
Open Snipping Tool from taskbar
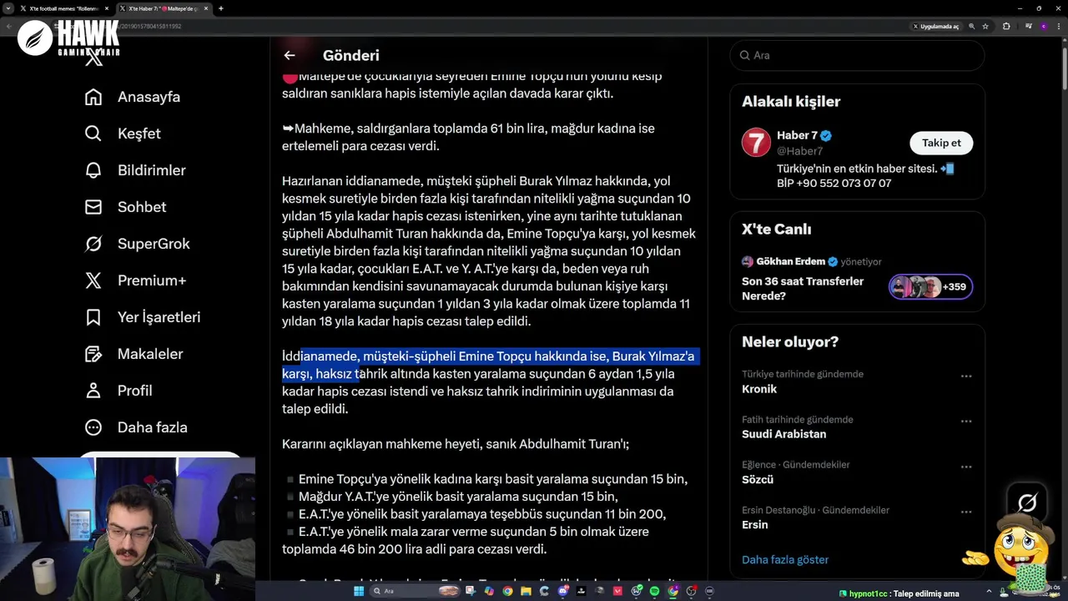coord(471,591)
